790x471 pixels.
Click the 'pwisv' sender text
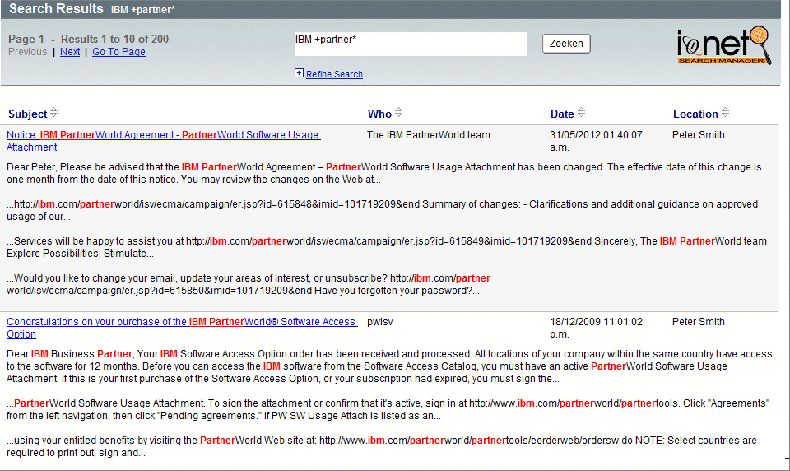(380, 322)
